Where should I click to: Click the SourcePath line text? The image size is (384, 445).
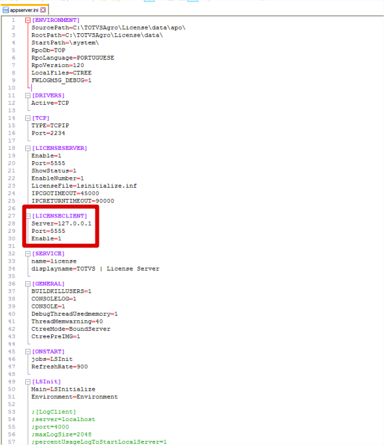pyautogui.click(x=108, y=28)
